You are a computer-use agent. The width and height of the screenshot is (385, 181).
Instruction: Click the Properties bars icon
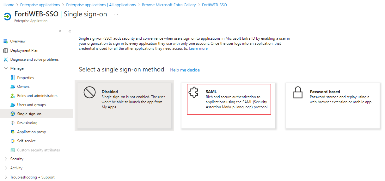pos(13,78)
